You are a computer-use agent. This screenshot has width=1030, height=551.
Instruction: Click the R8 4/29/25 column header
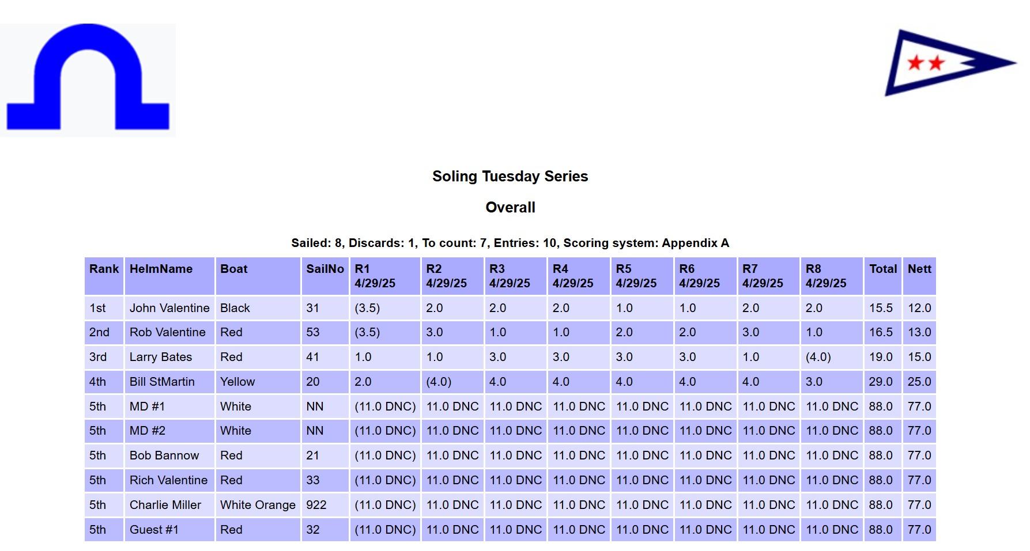pos(832,276)
